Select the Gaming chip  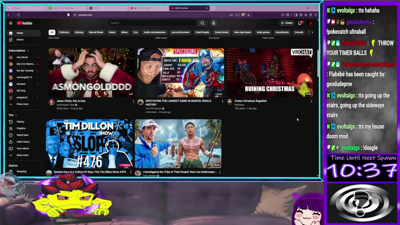tap(79, 32)
